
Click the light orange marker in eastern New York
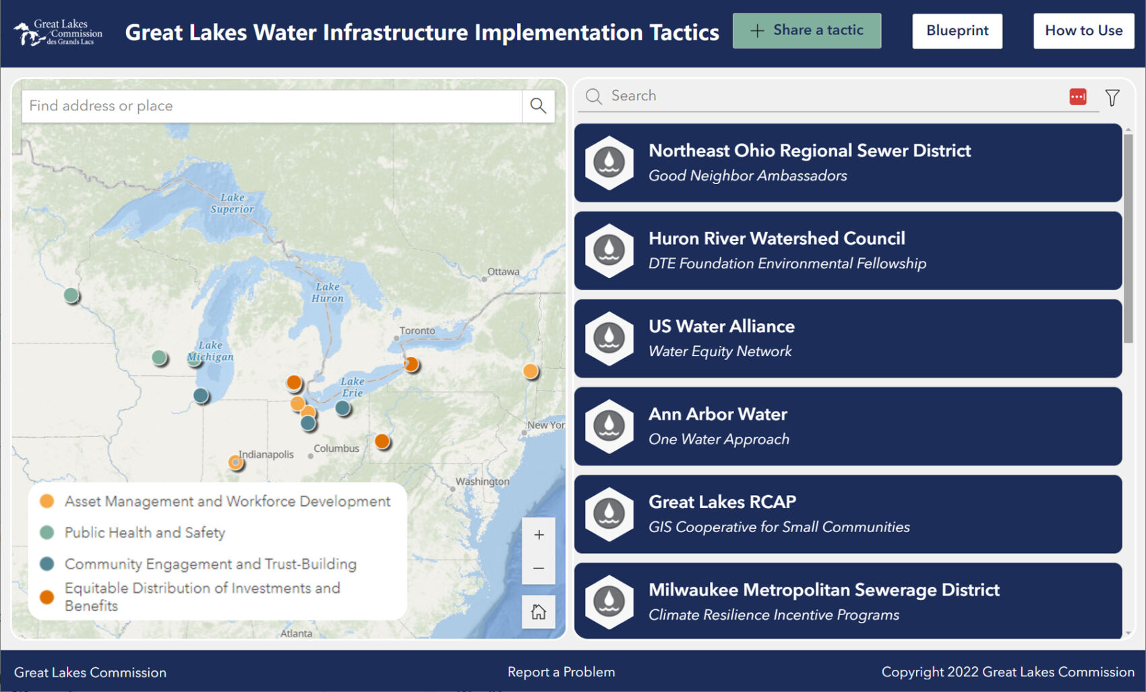531,371
